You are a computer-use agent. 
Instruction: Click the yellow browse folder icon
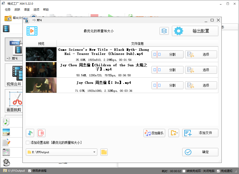tap(104, 152)
